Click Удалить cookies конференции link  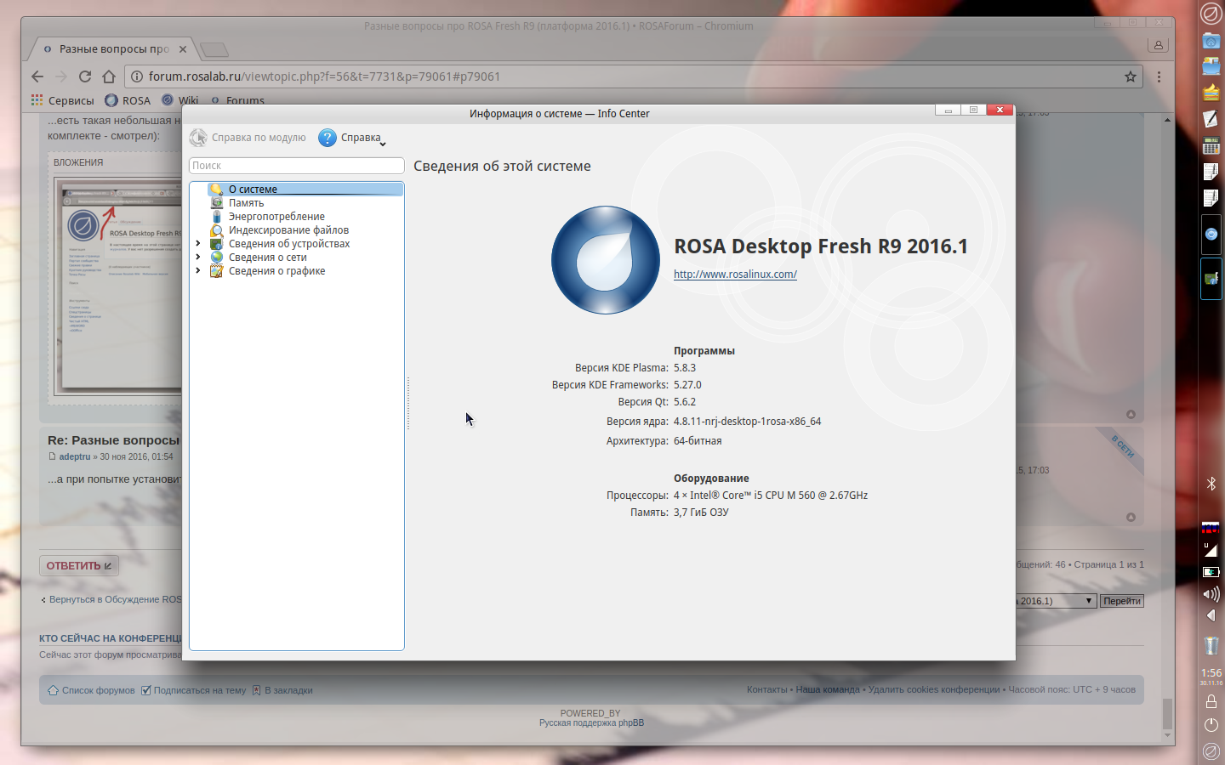coord(934,689)
